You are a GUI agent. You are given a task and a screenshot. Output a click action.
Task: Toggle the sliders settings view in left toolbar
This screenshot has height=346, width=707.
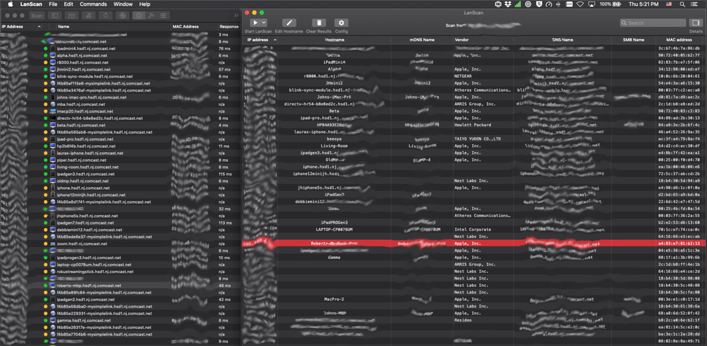(x=164, y=15)
